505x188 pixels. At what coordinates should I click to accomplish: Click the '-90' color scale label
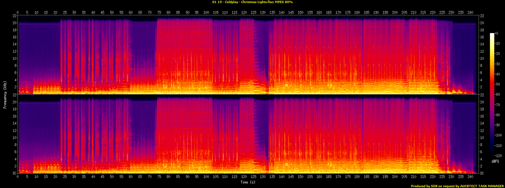498,126
